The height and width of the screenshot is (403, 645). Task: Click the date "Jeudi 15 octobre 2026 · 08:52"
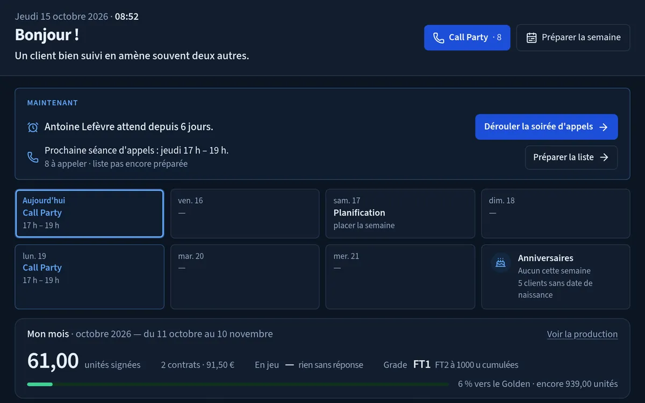[x=77, y=17]
